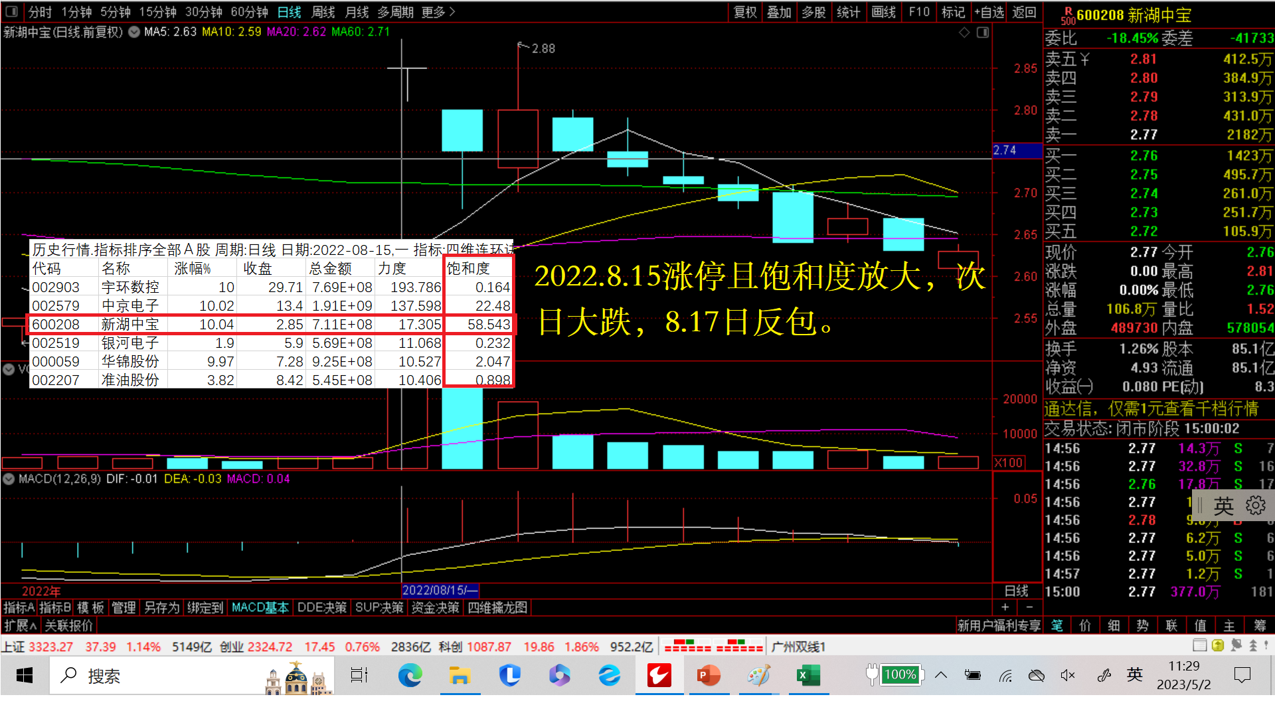
Task: Click the panel layout icon at top-left
Action: [11, 12]
